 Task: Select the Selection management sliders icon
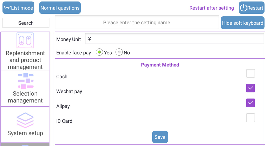[26, 81]
